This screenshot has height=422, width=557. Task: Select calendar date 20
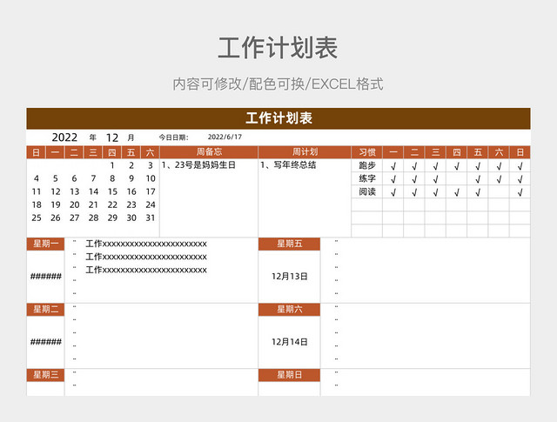click(x=74, y=205)
